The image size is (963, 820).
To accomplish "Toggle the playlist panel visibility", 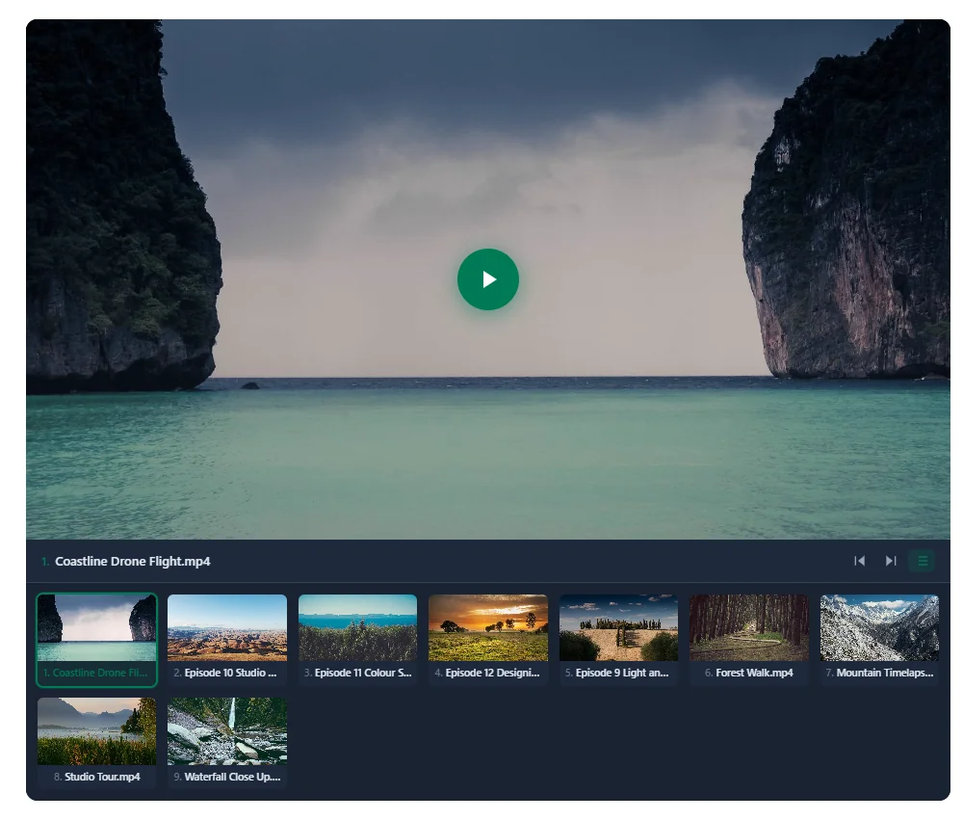I will point(923,561).
